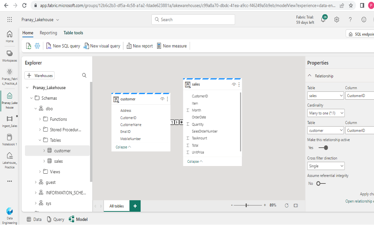Reset layout using refresh icon near zoom
374x225 pixels.
click(287, 205)
